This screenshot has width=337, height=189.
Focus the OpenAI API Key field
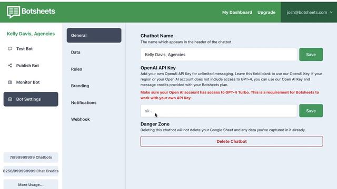pos(219,111)
